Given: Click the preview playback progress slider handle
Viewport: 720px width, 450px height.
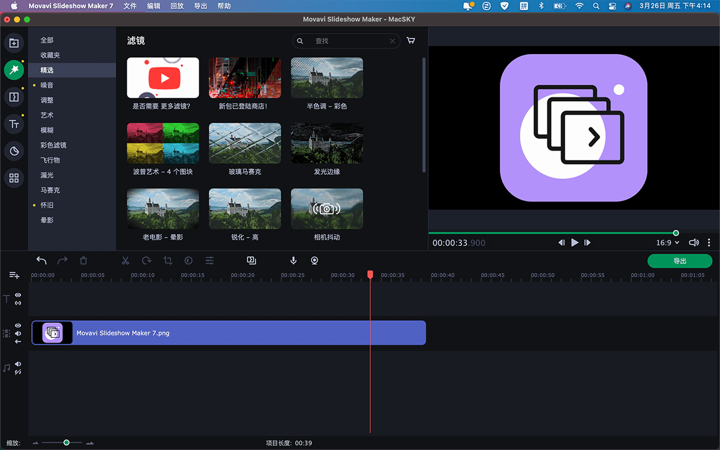Looking at the screenshot, I should 676,233.
